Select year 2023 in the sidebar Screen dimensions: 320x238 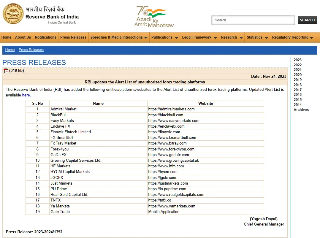[297, 60]
